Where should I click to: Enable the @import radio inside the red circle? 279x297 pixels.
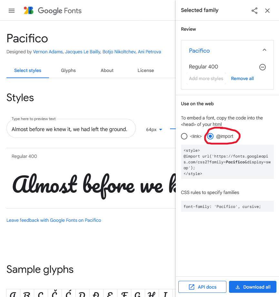pyautogui.click(x=210, y=136)
